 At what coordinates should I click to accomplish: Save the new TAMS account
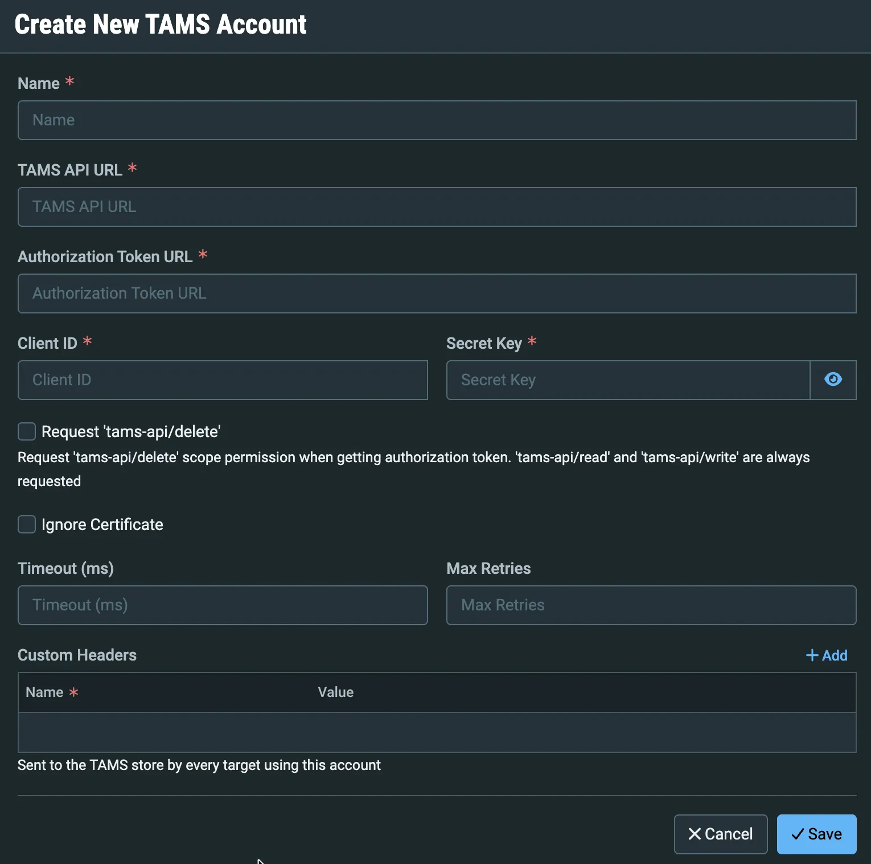[x=816, y=834]
